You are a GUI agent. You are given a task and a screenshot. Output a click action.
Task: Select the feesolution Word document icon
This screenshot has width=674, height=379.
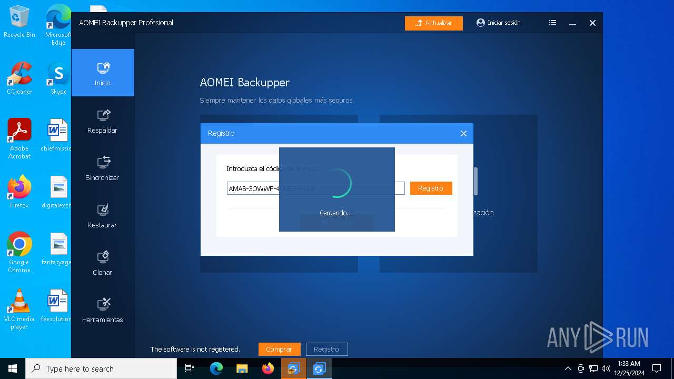coord(57,306)
